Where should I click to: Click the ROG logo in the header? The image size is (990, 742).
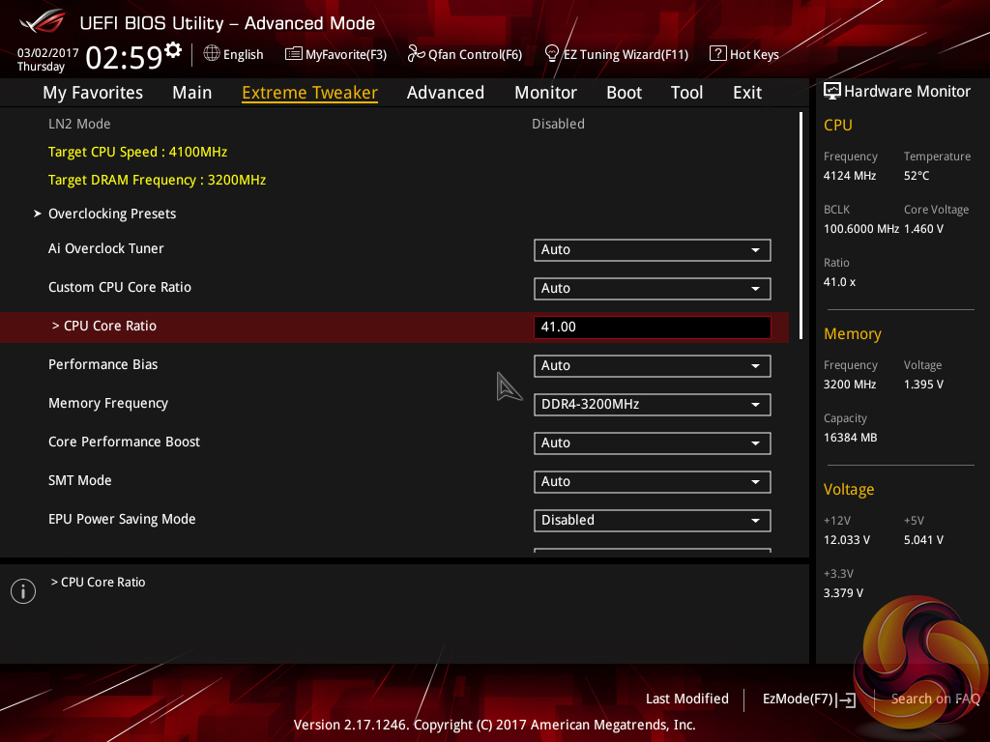point(43,23)
